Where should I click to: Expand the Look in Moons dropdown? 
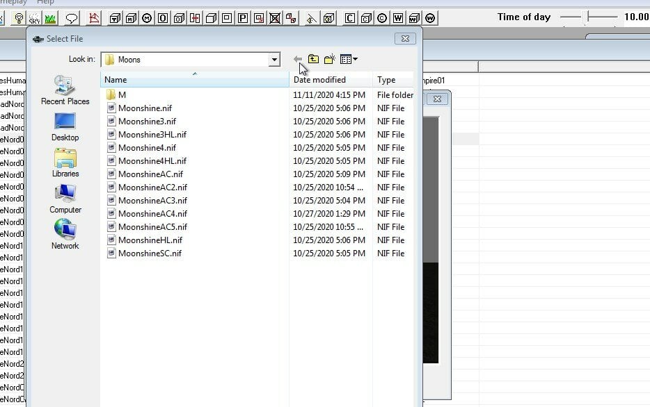tap(274, 60)
